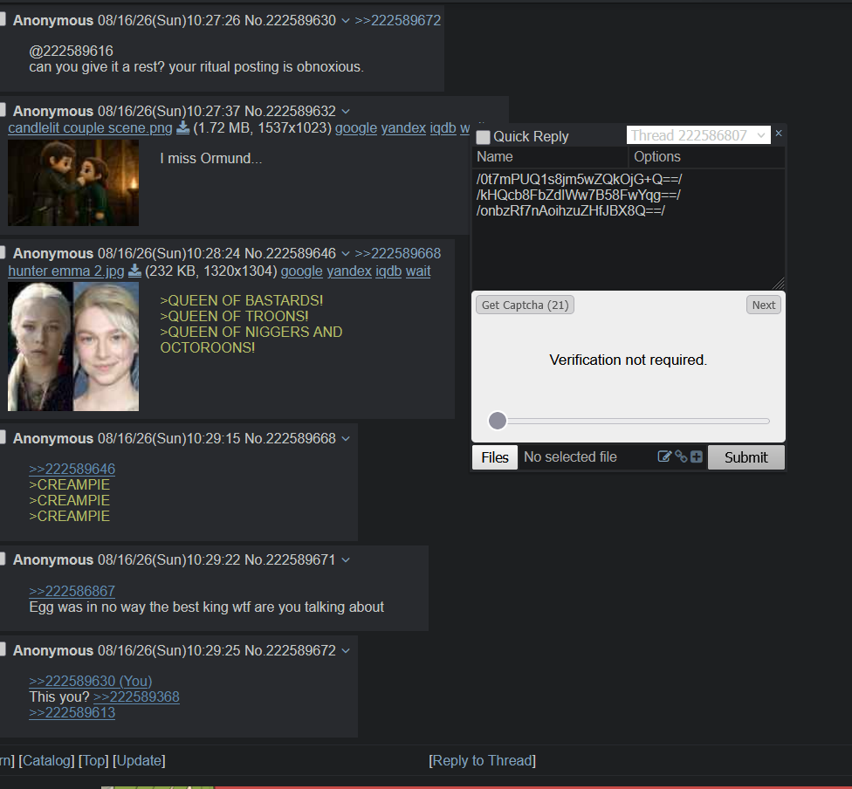Open the post menu arrow for No.222589672
852x789 pixels.
[x=346, y=651]
